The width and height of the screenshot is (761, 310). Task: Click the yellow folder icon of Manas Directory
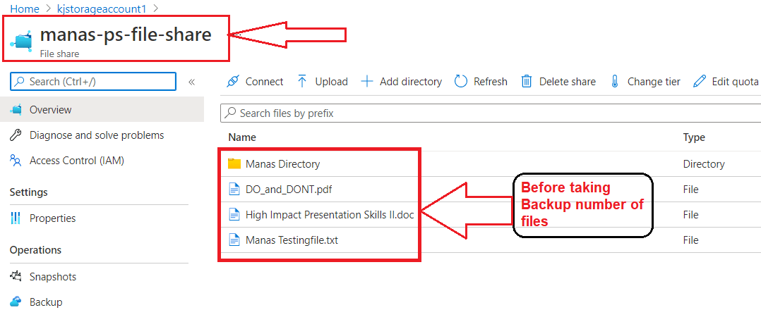click(234, 163)
